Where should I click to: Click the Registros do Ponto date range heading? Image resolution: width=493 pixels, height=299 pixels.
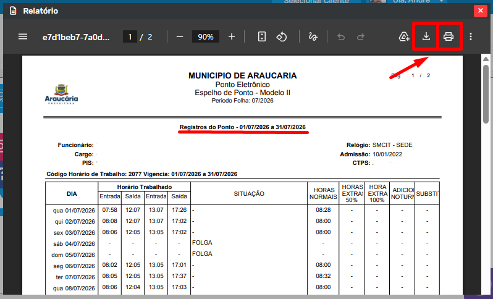(x=242, y=127)
